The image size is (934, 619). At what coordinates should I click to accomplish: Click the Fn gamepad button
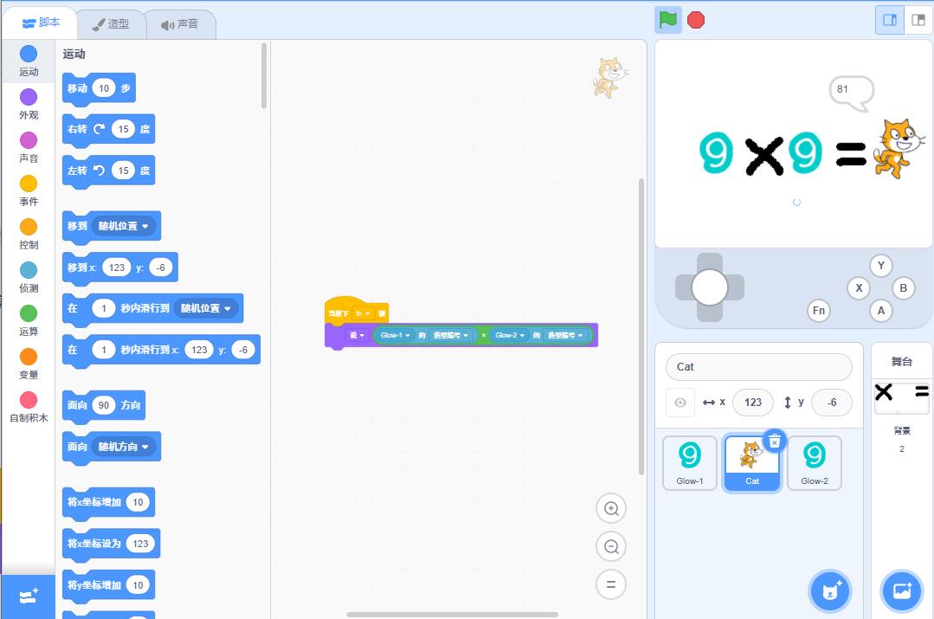tap(819, 311)
